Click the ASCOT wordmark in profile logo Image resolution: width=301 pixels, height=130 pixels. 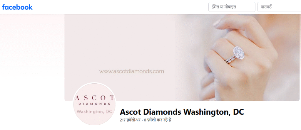click(x=94, y=98)
